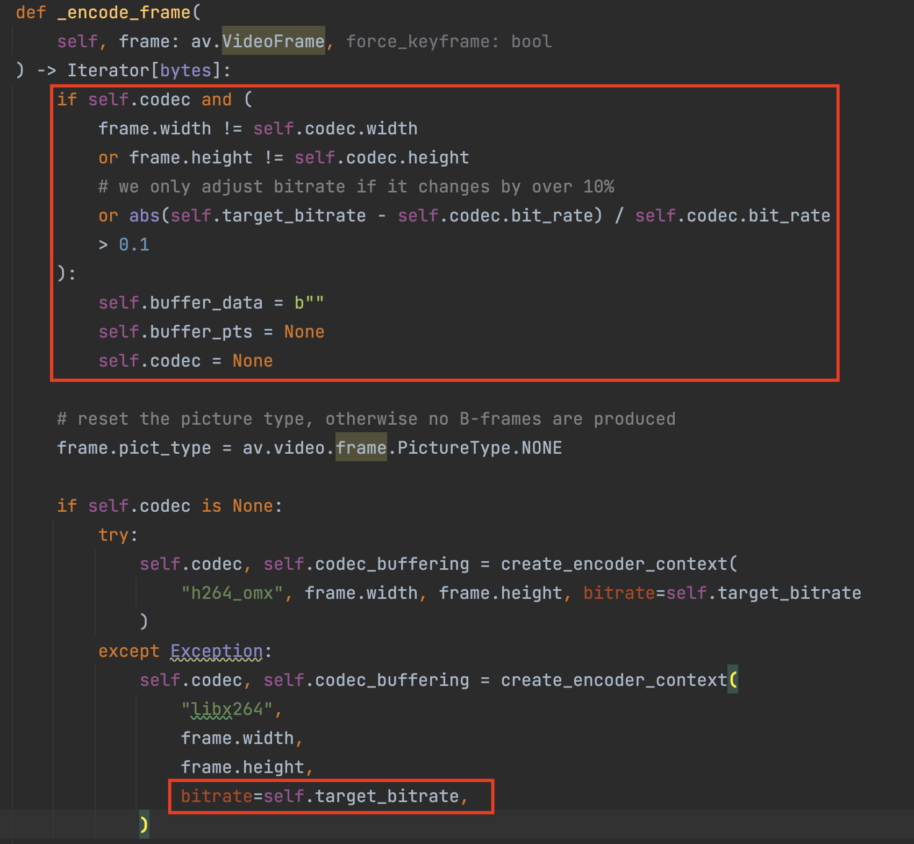
Task: Click the abs function call
Action: pos(144,216)
